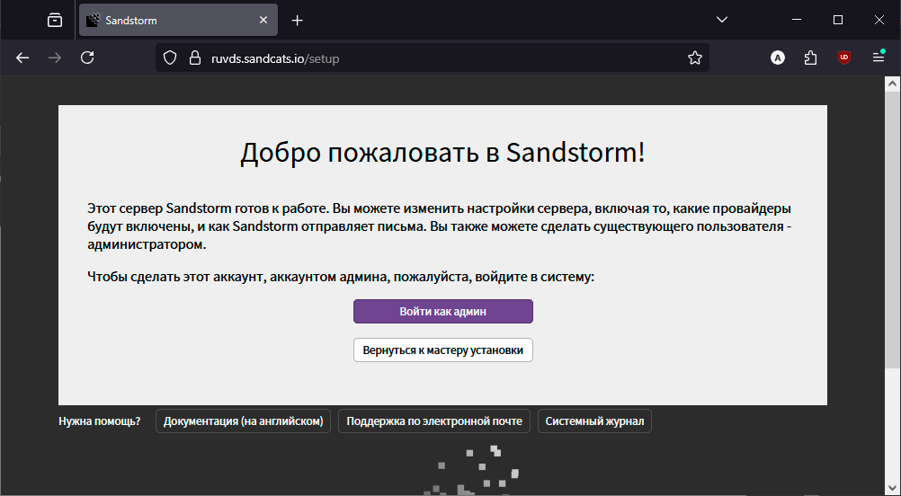This screenshot has height=496, width=901.
Task: Click the Добро пожаловать в Sandstorm heading
Action: [442, 153]
